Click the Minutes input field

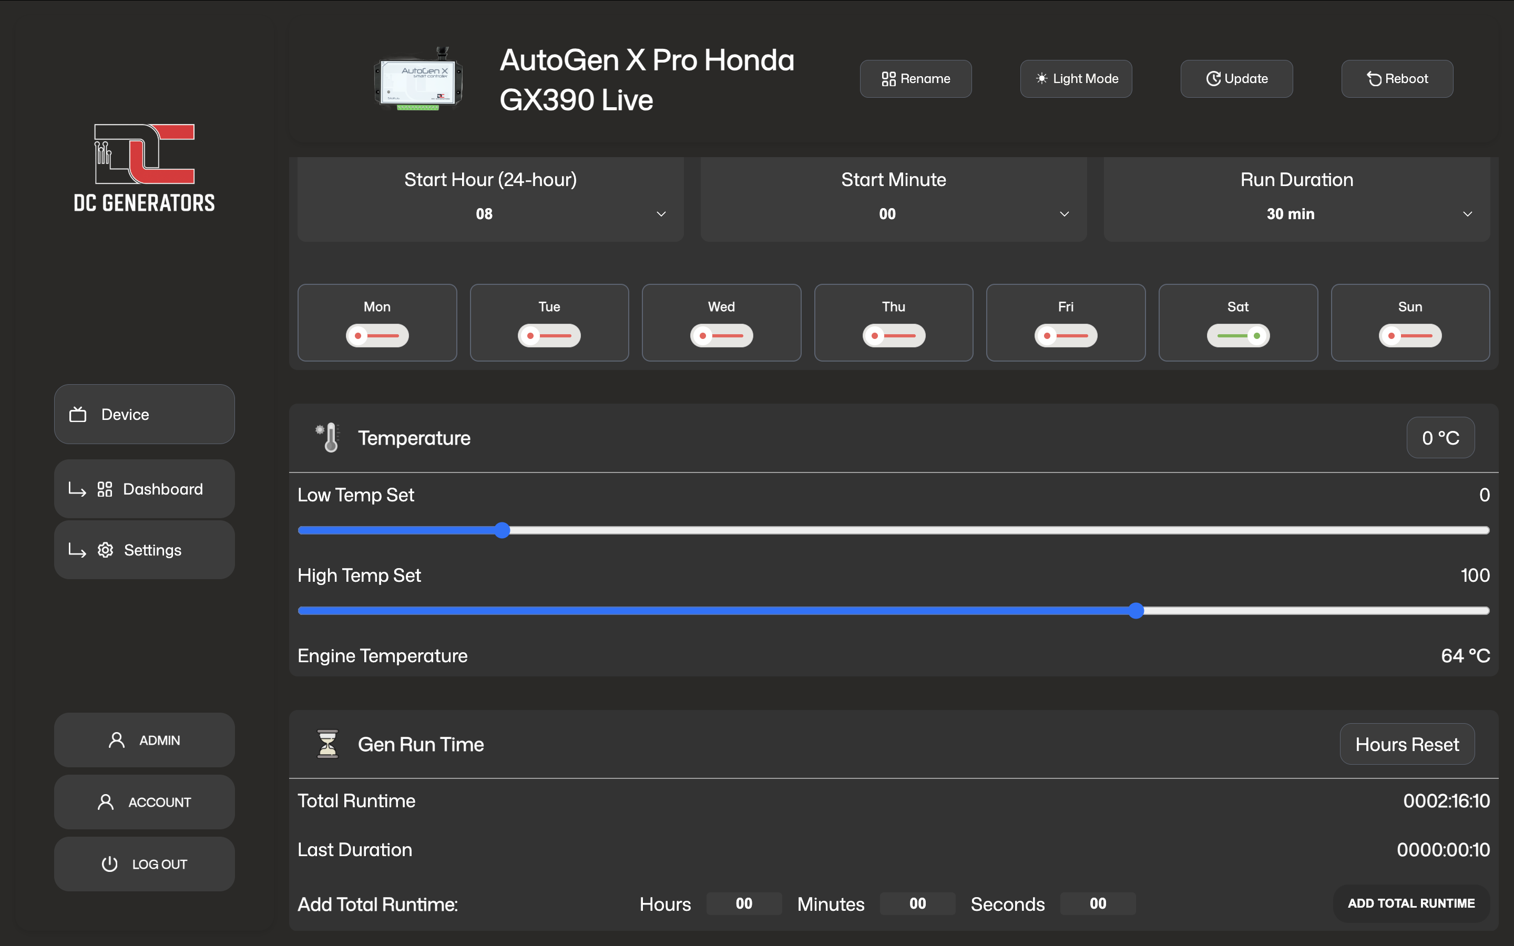[918, 903]
